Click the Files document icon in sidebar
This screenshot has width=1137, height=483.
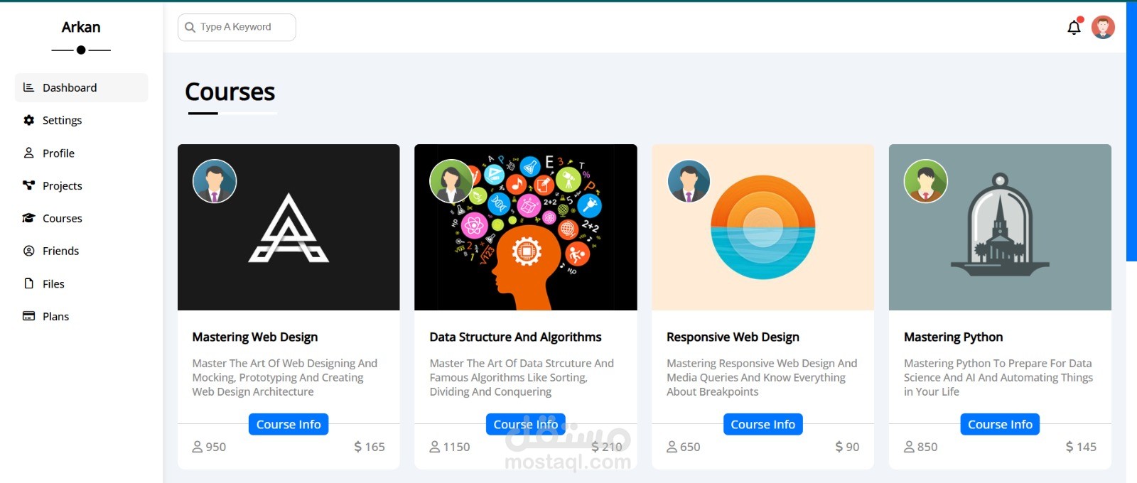[29, 283]
